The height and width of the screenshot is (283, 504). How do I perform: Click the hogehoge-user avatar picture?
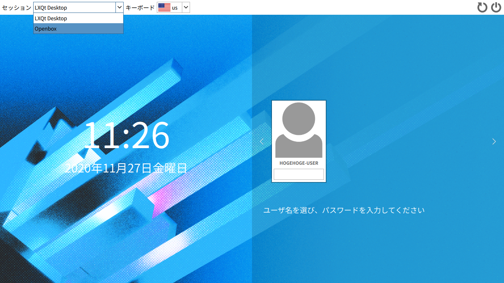(x=299, y=130)
